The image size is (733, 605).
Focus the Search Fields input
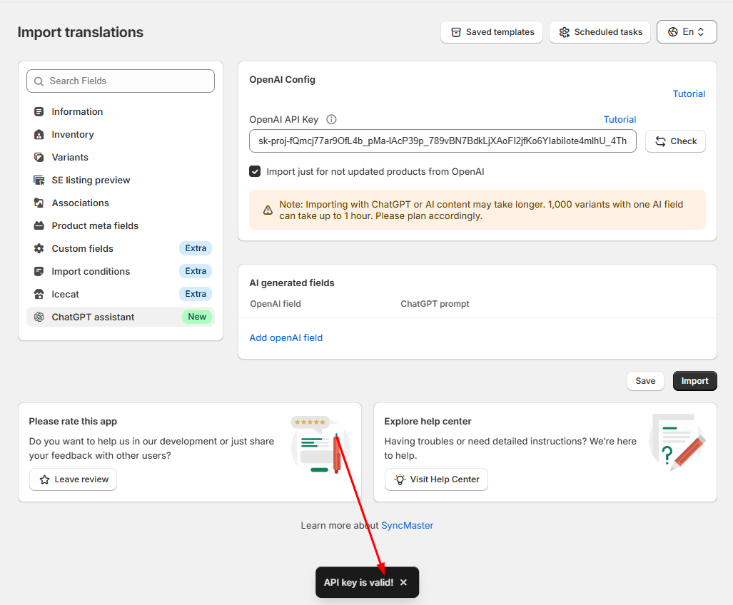(121, 81)
